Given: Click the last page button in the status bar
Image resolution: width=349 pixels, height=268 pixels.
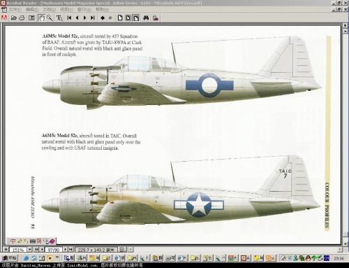Looking at the screenshot, I should point(70,249).
